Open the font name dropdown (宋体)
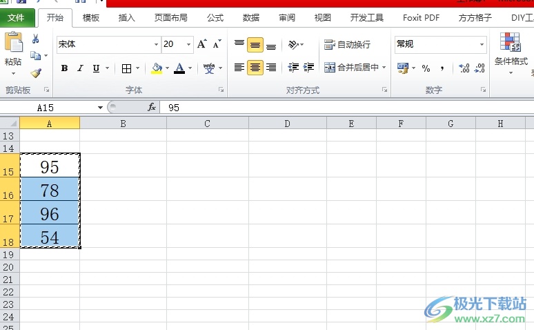The width and height of the screenshot is (534, 330). 156,44
